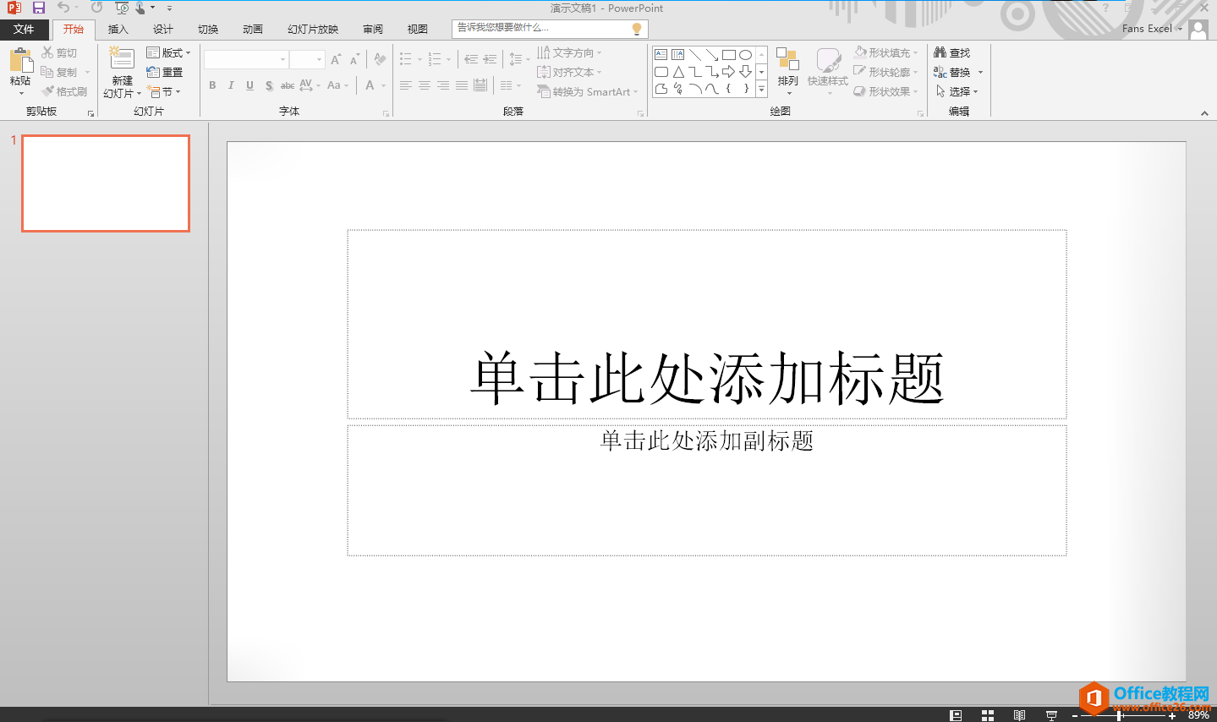Click the 剪切 (Cut) button
This screenshot has height=722, width=1217.
pyautogui.click(x=60, y=52)
